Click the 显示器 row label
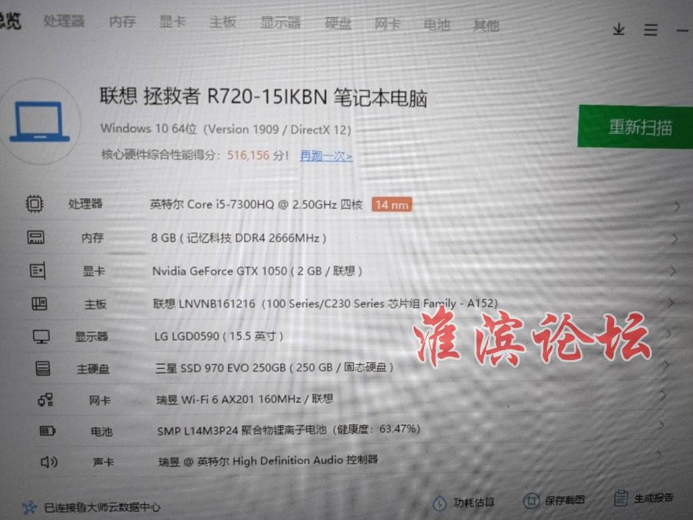 92,337
